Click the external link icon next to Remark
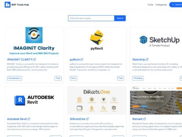 click(144, 119)
